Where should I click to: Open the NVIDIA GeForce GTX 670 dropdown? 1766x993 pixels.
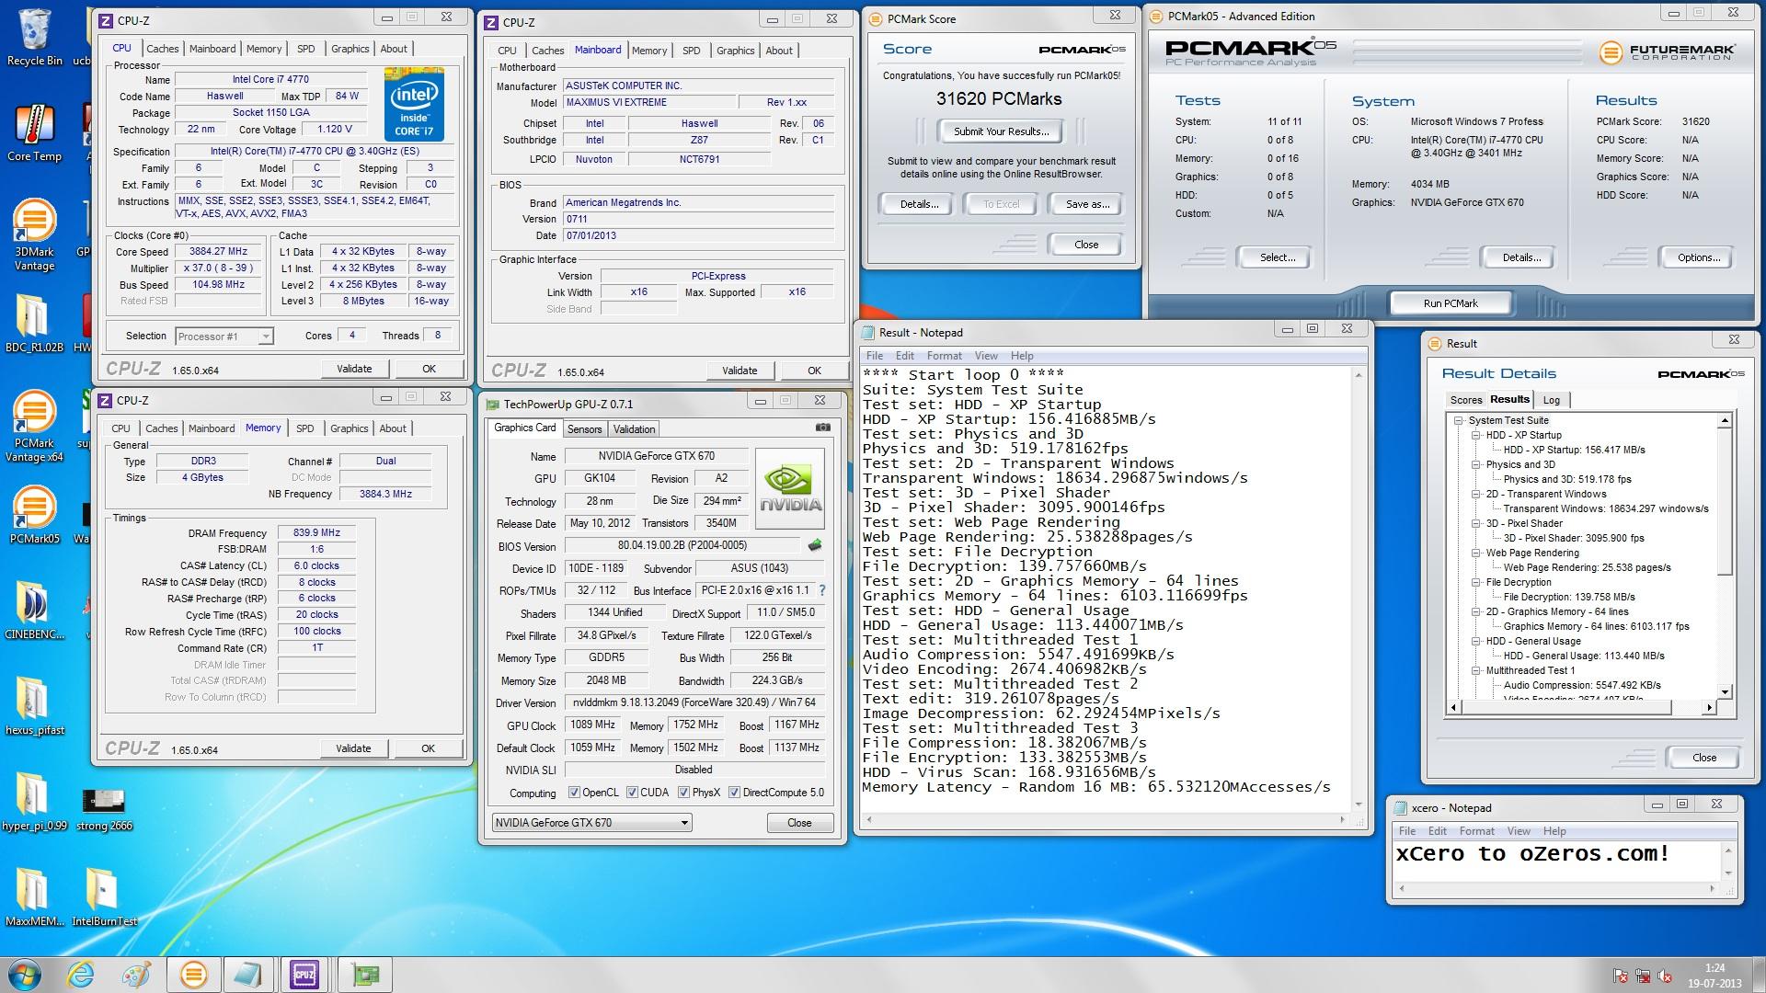591,823
